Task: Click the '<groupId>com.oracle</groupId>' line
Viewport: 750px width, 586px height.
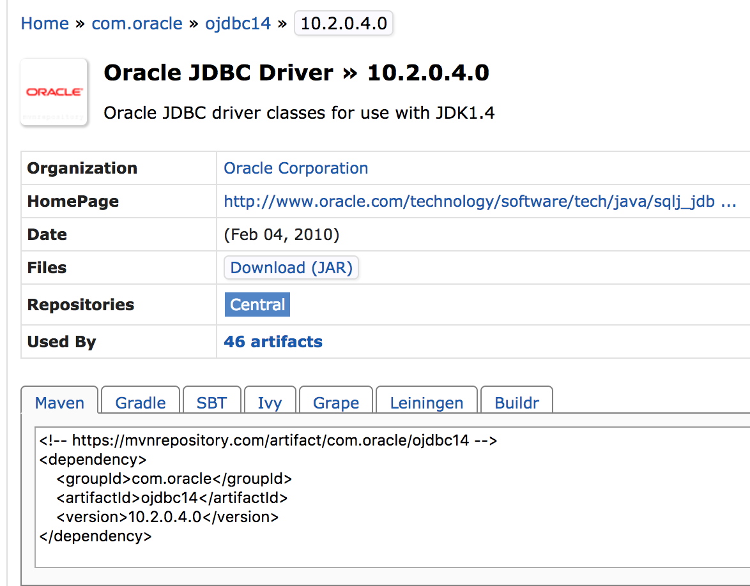Action: (x=174, y=479)
